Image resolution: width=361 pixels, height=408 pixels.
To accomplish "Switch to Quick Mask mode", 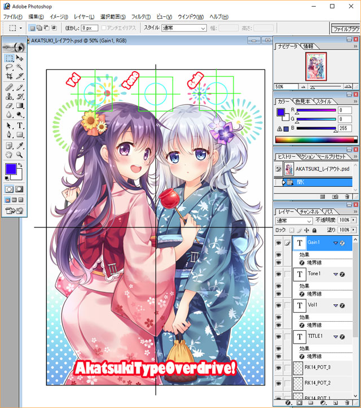I will (20, 189).
